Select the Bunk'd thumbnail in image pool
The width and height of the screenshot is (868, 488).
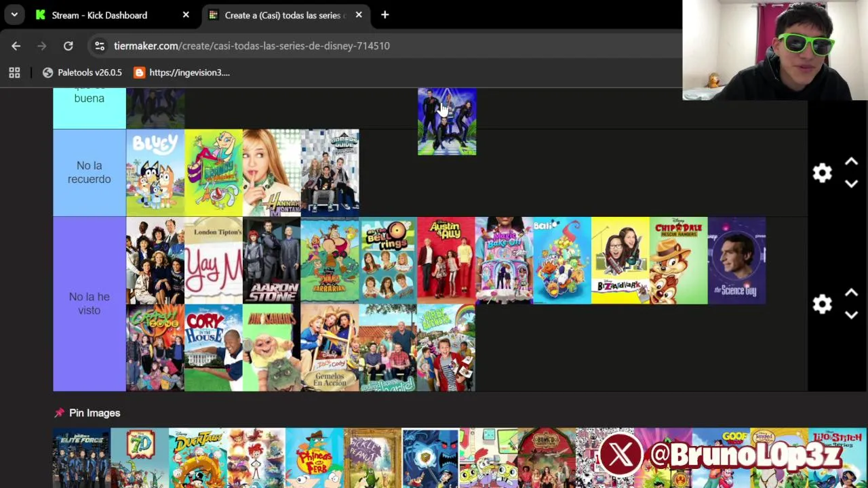[x=547, y=458]
